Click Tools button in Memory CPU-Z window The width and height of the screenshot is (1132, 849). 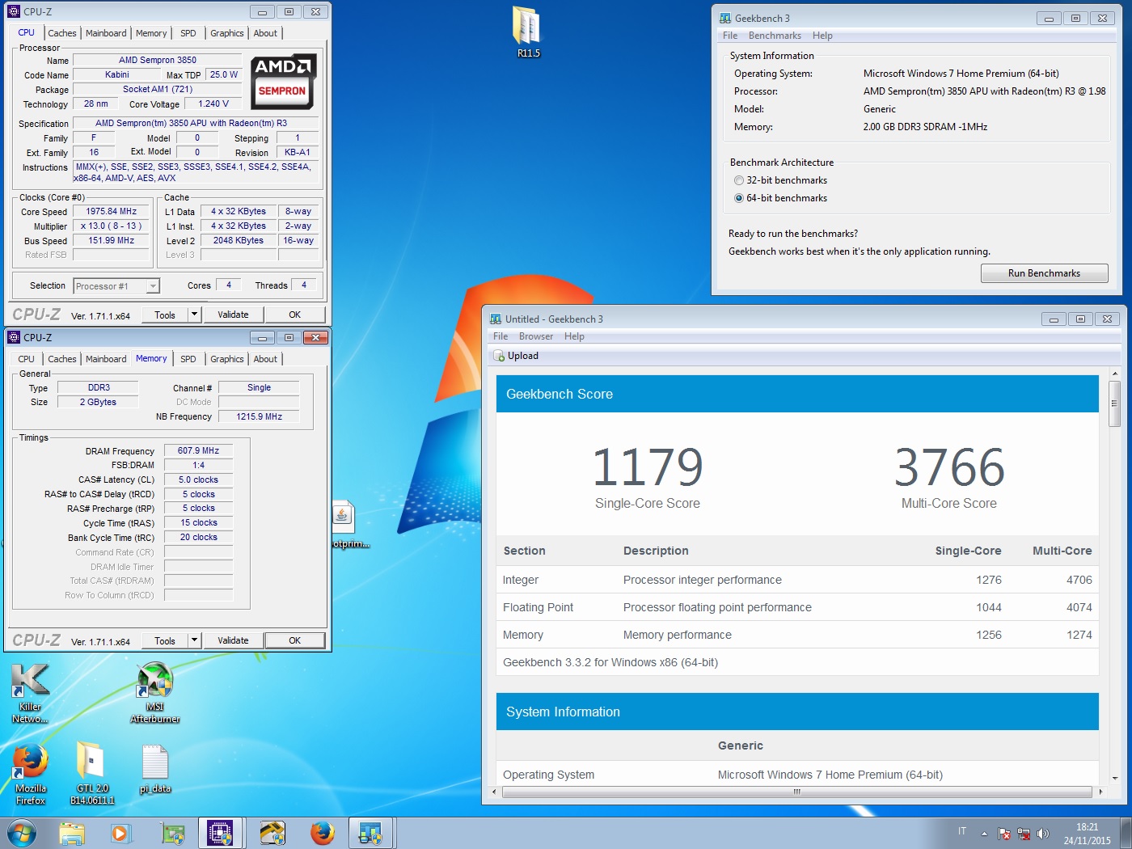[165, 640]
